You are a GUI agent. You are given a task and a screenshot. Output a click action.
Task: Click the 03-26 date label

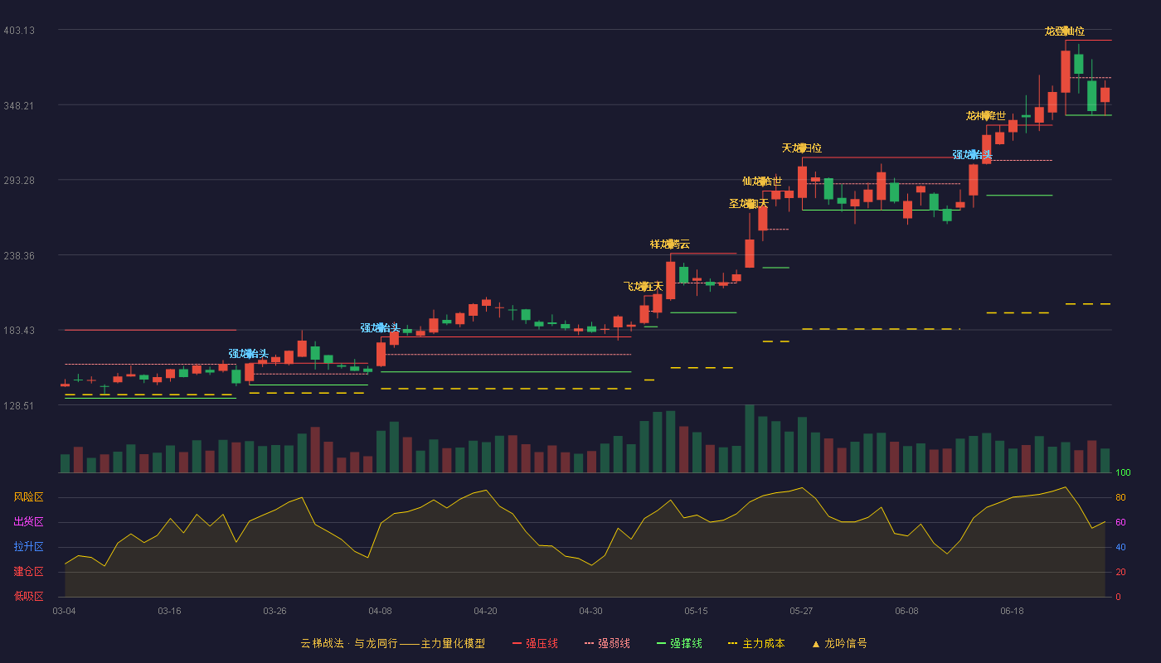pos(274,611)
